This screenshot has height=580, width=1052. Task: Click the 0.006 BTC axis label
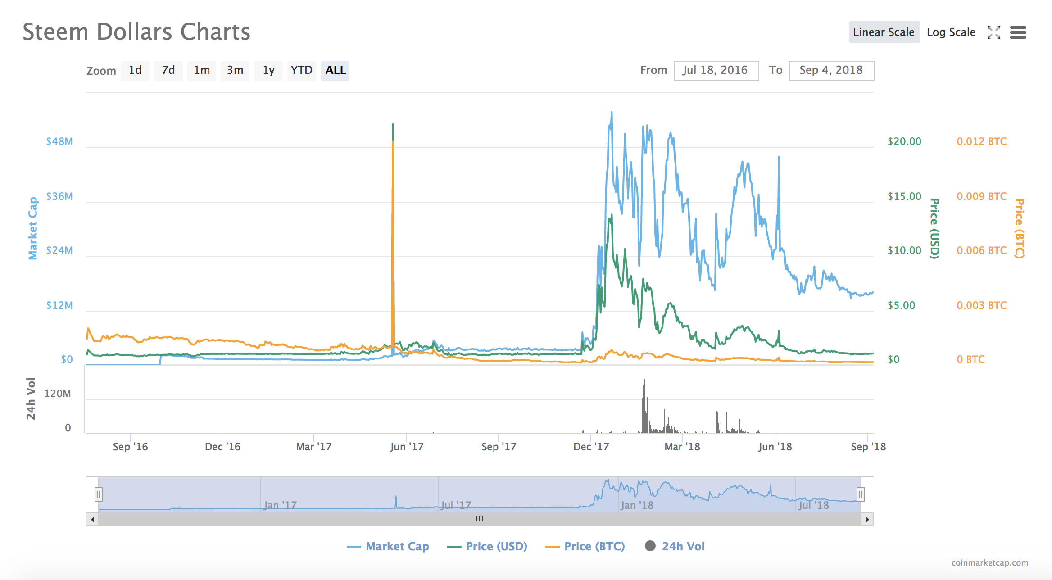point(982,250)
